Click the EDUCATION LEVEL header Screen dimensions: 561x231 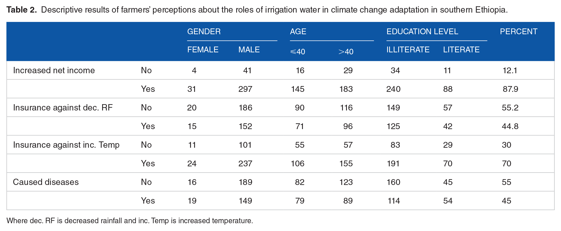[x=422, y=31]
